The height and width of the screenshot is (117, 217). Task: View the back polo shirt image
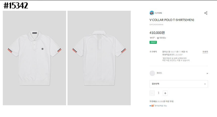click(99, 58)
